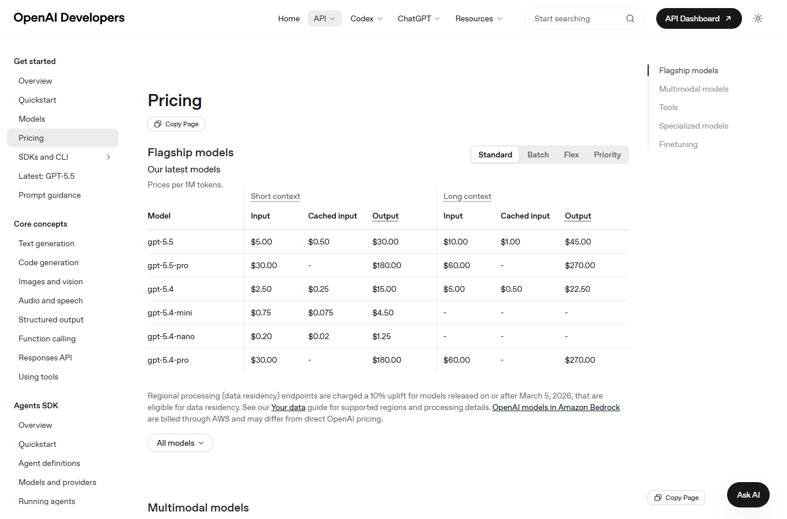Select the Pricing sidebar item
Viewport: 787px width, 519px height.
point(63,138)
